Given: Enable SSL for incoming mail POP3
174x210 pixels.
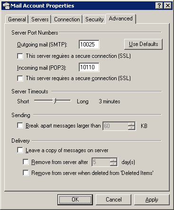Looking at the screenshot, I should pos(20,78).
